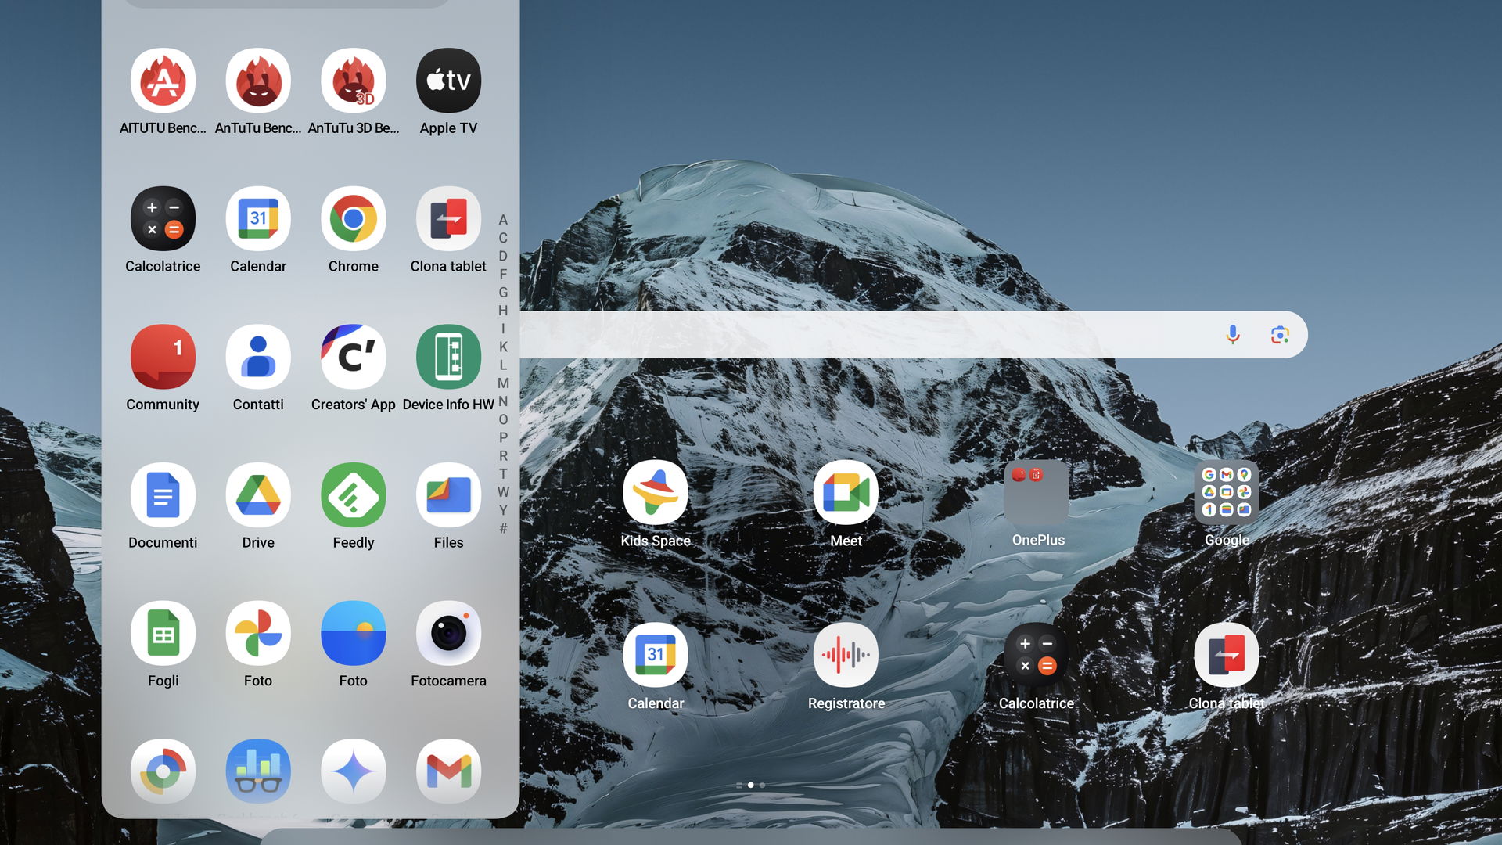Jump to letter M in index
The image size is (1502, 845).
click(x=503, y=383)
